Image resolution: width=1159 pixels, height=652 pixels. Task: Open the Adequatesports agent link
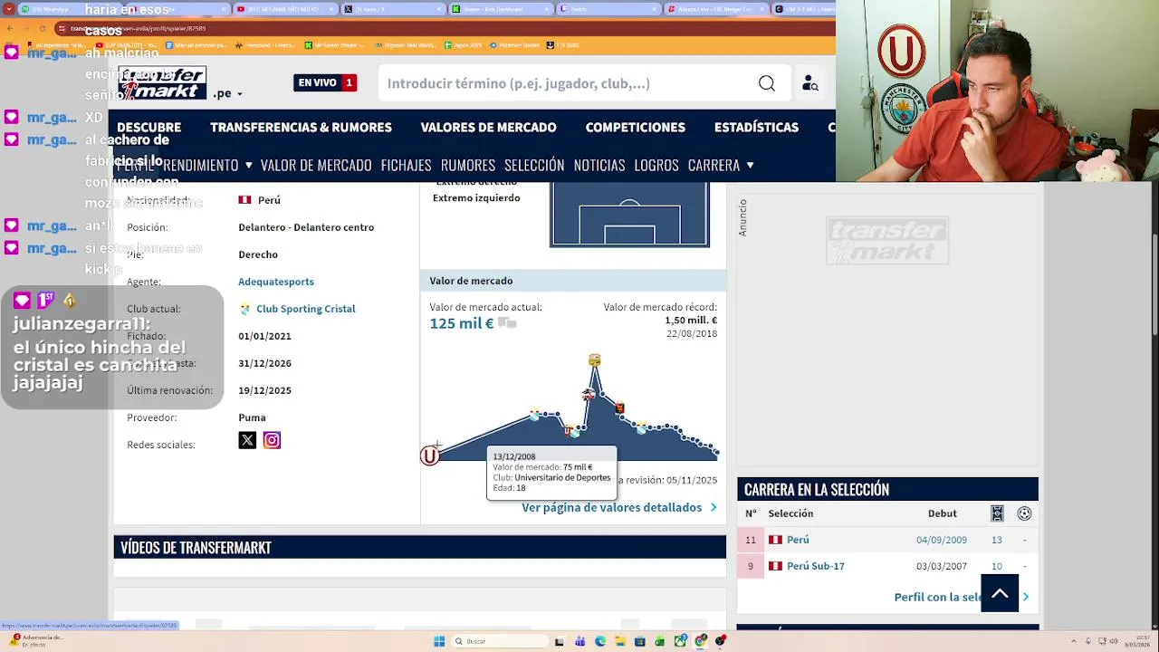(276, 282)
